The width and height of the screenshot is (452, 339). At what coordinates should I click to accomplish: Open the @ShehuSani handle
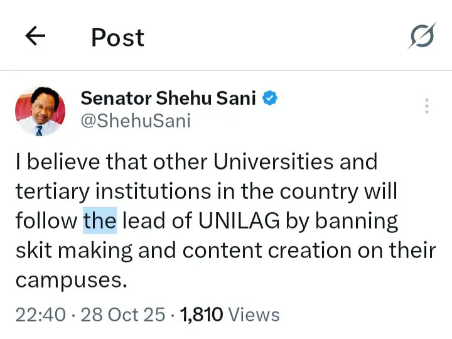[135, 121]
